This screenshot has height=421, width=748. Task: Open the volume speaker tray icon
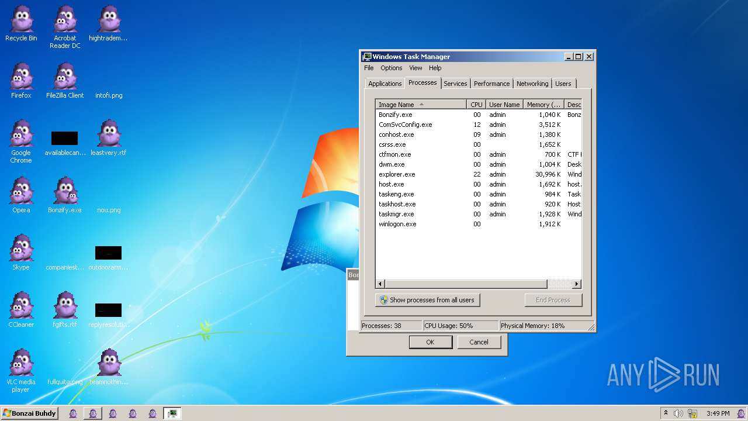[678, 413]
